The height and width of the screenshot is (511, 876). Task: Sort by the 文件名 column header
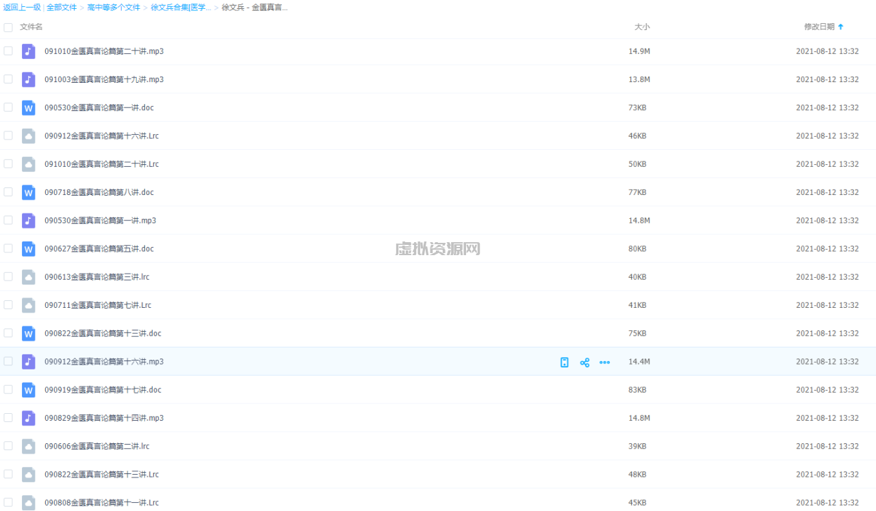tap(31, 27)
